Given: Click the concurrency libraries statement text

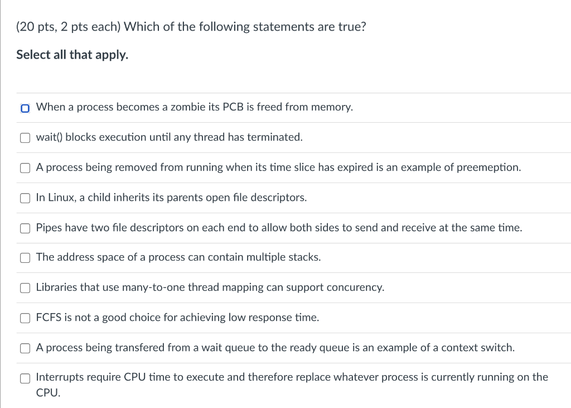Looking at the screenshot, I should pyautogui.click(x=210, y=287).
